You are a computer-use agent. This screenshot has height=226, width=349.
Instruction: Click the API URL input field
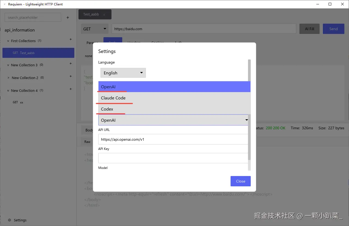pyautogui.click(x=173, y=139)
